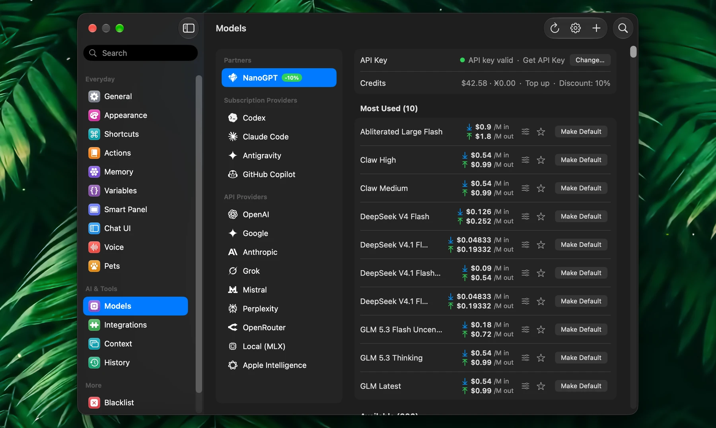716x428 pixels.
Task: Favorite the Claw Medium model star
Action: [541, 188]
